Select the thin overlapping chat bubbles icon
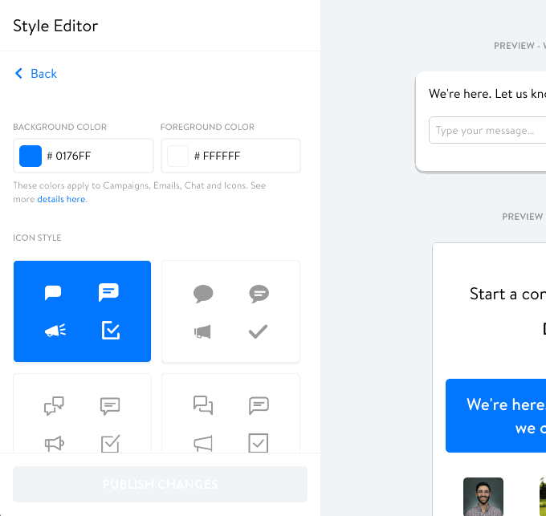Screen dimensions: 546x516 [203, 405]
